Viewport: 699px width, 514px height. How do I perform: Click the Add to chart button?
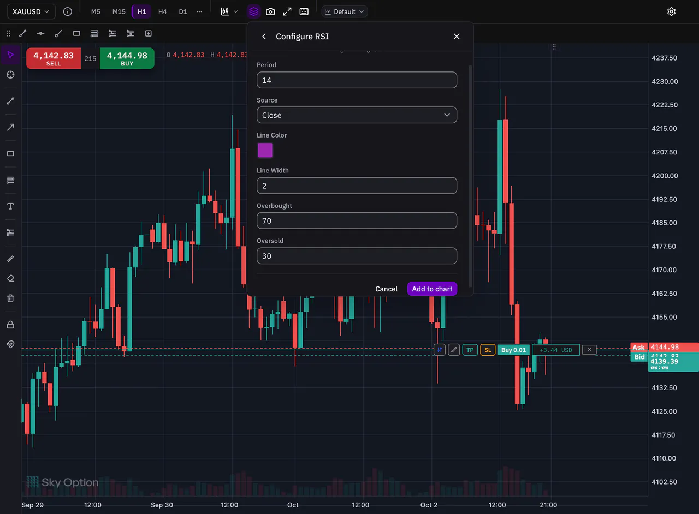[432, 289]
